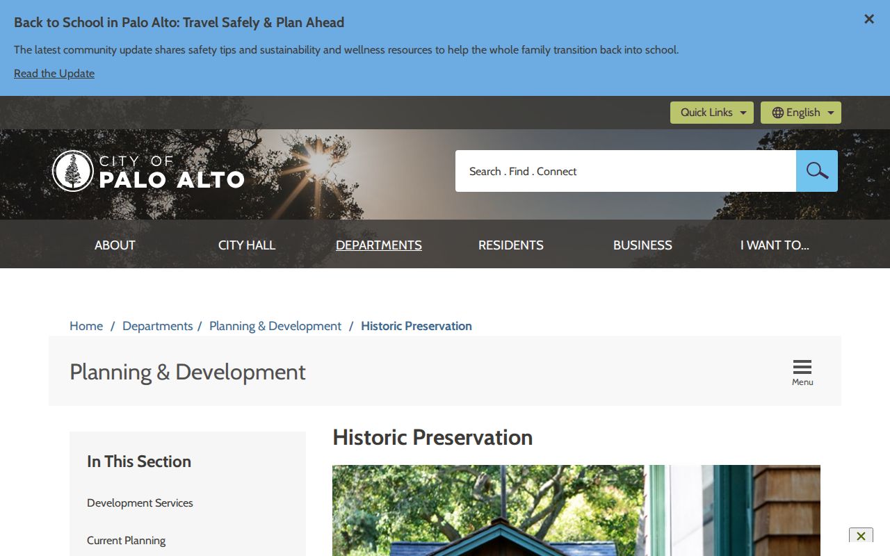This screenshot has height=556, width=890.
Task: Click the In This Section heading
Action: 139,461
